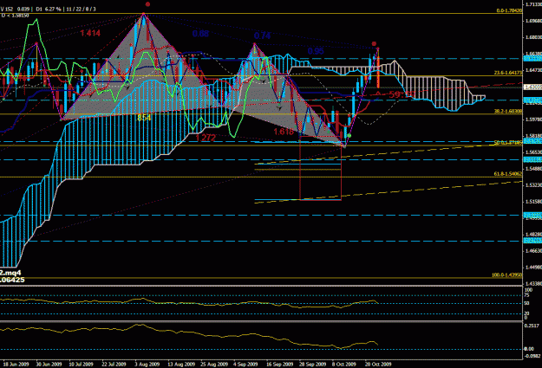
Task: Select the 0.0 Fibonacci level label
Action: point(509,10)
